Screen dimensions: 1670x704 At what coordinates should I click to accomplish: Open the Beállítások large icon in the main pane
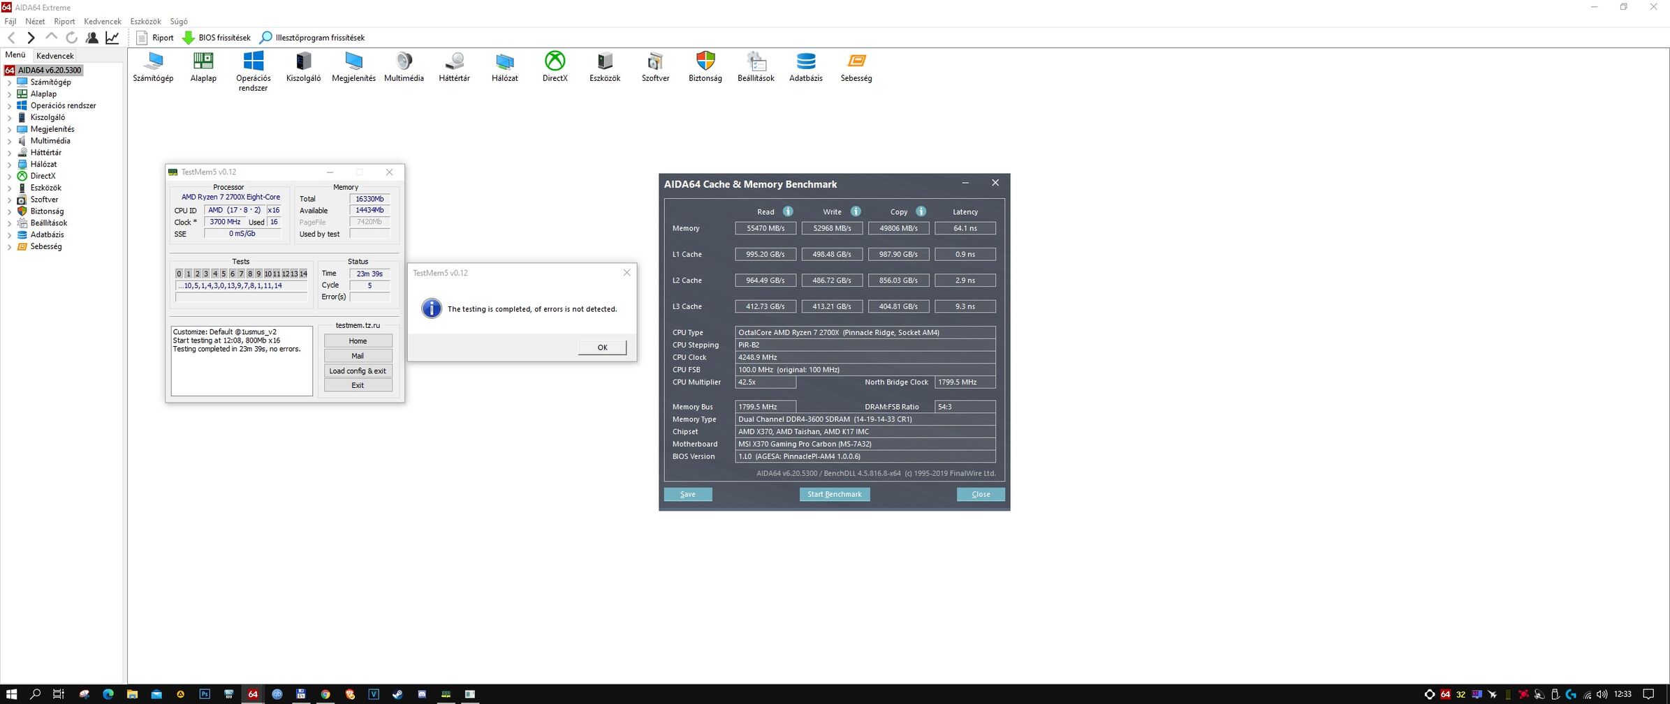[x=756, y=67]
